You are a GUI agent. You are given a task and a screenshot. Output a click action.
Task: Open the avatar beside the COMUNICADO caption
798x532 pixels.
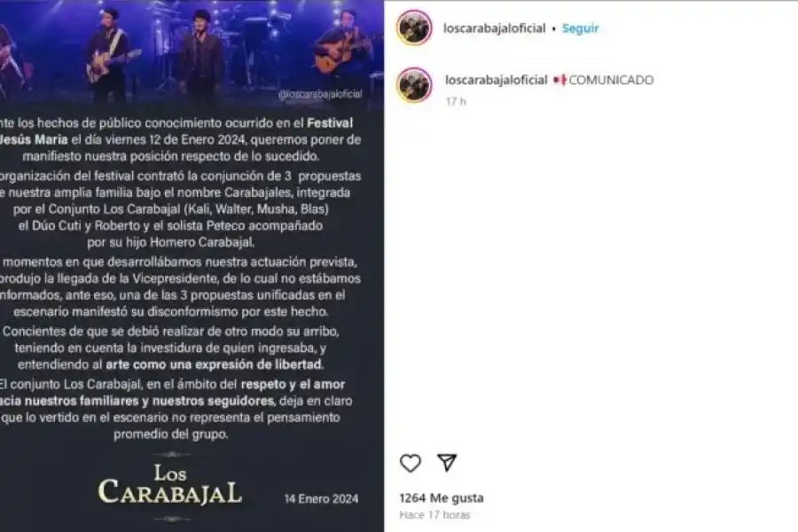pos(414,85)
